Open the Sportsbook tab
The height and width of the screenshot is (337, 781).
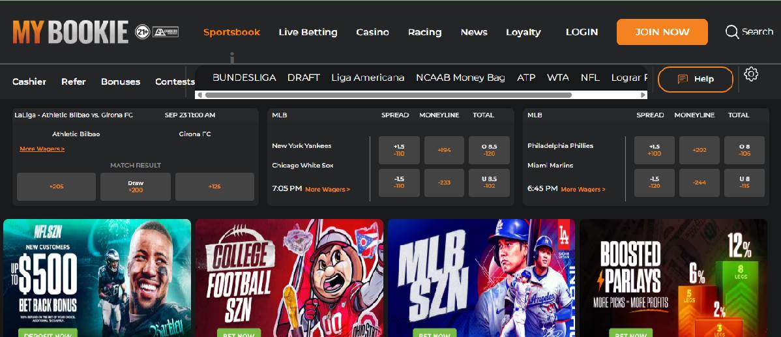click(231, 32)
